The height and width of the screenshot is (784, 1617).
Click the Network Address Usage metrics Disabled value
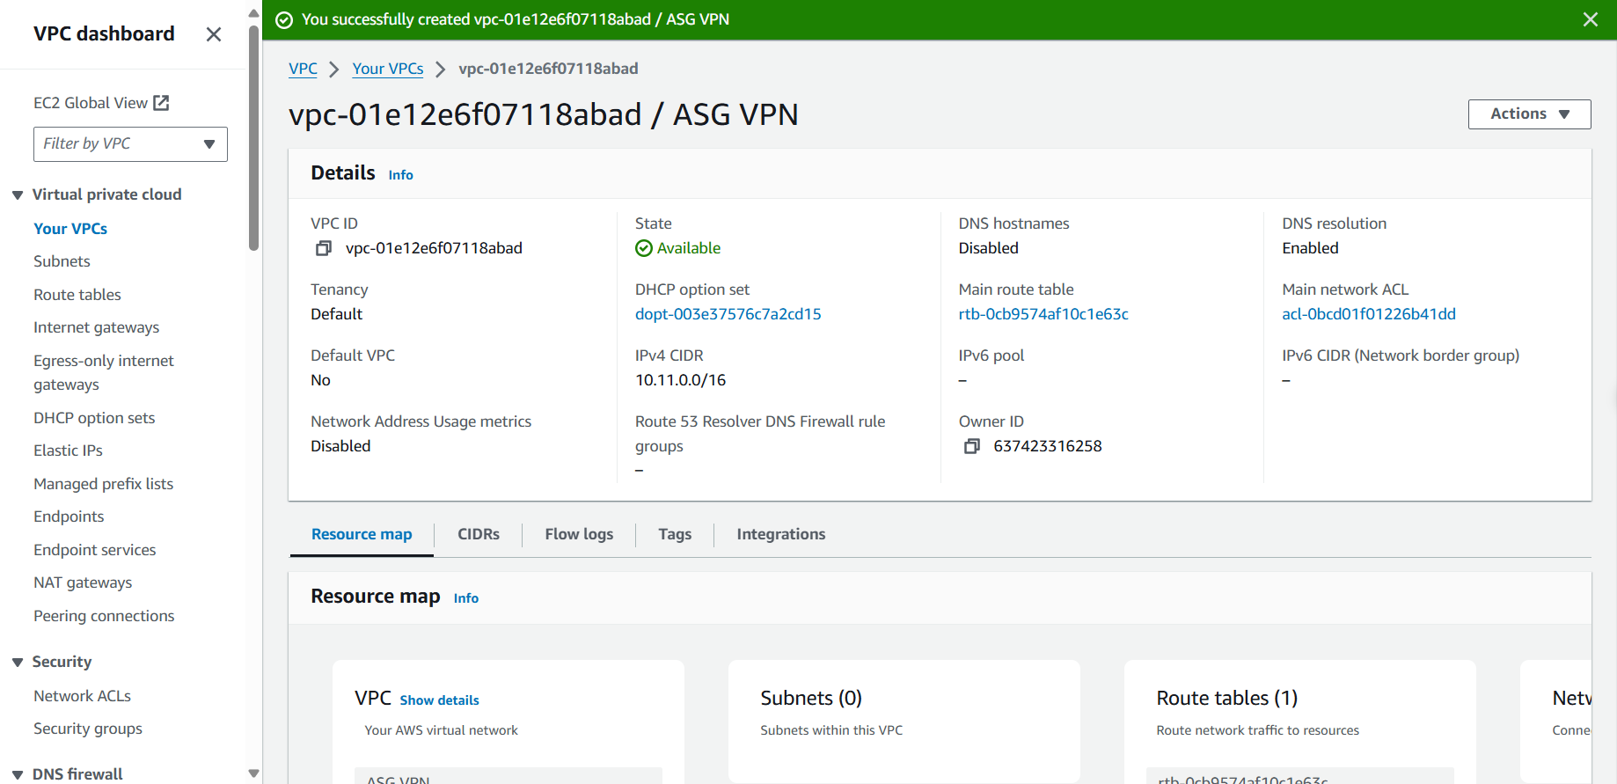point(340,446)
